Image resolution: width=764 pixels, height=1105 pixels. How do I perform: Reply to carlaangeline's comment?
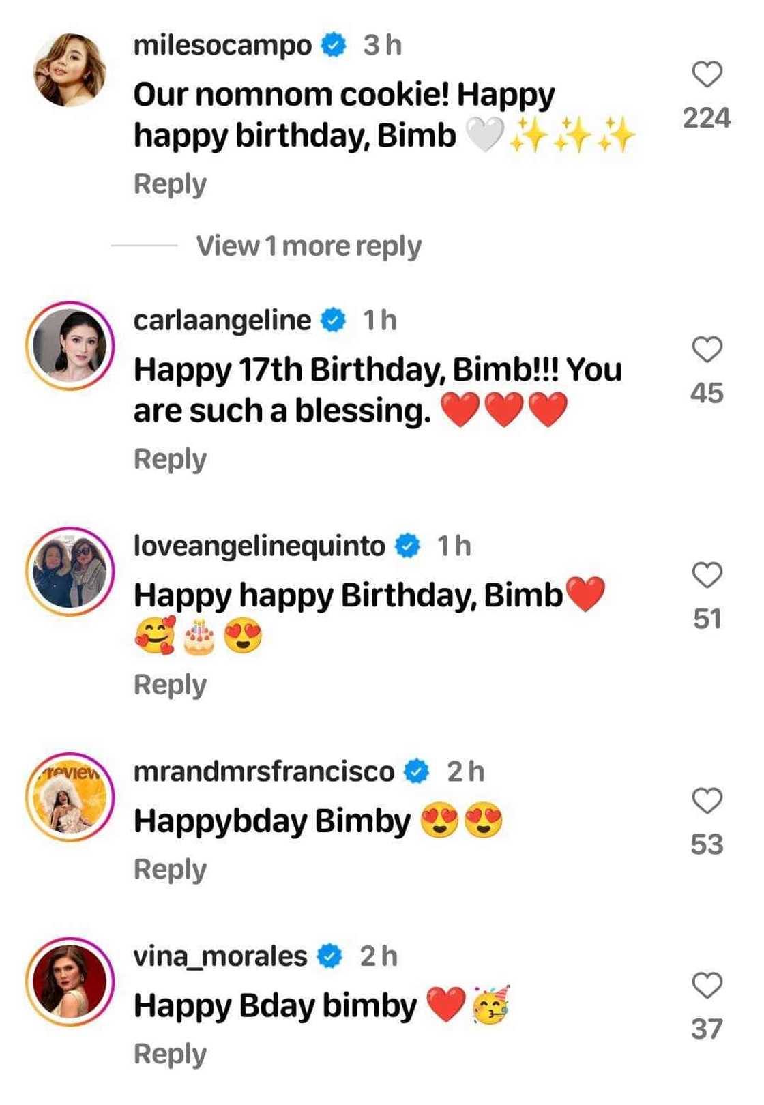(170, 459)
